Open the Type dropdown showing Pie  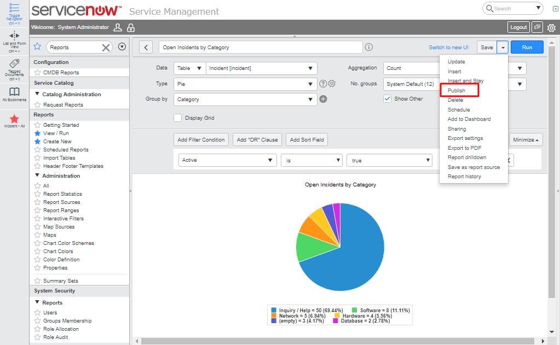coord(245,84)
